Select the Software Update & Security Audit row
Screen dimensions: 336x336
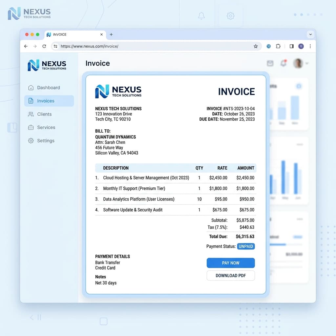point(176,210)
